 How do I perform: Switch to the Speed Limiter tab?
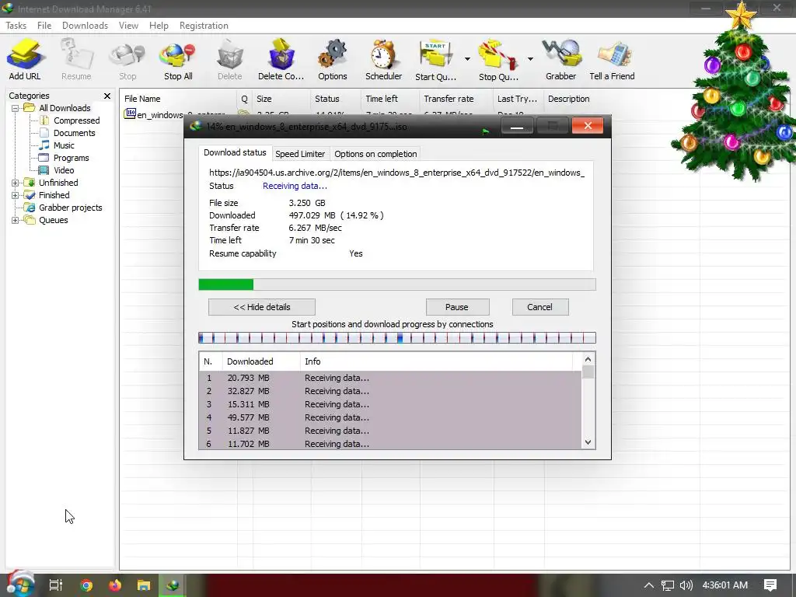point(300,154)
